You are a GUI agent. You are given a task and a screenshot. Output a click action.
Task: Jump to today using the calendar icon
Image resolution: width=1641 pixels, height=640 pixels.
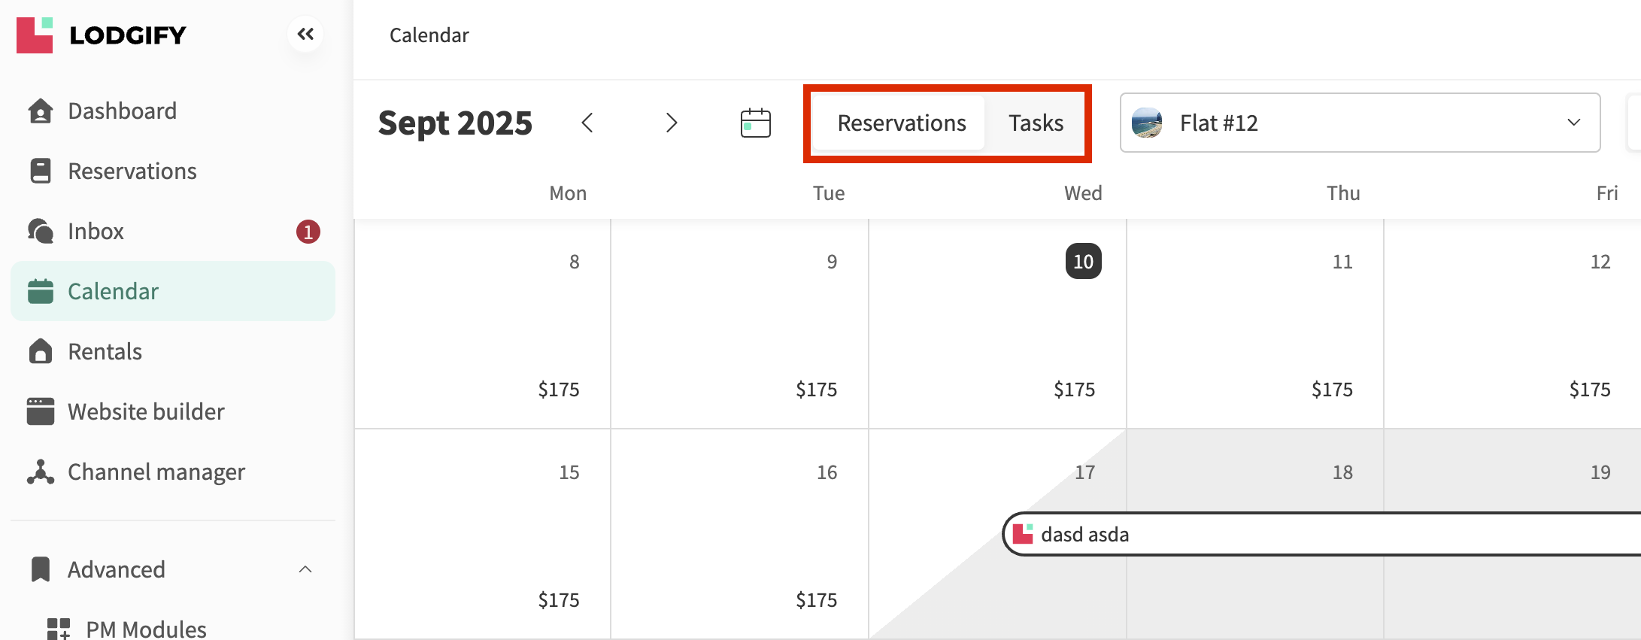pos(755,123)
